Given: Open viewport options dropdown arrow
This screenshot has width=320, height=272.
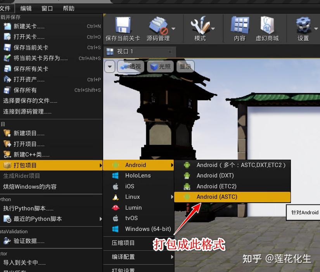Looking at the screenshot, I should point(110,67).
